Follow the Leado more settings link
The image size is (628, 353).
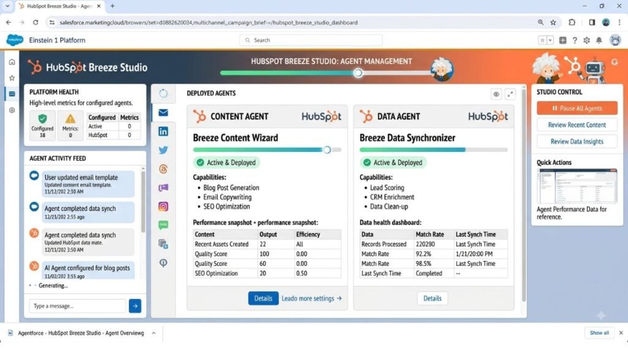click(x=312, y=298)
